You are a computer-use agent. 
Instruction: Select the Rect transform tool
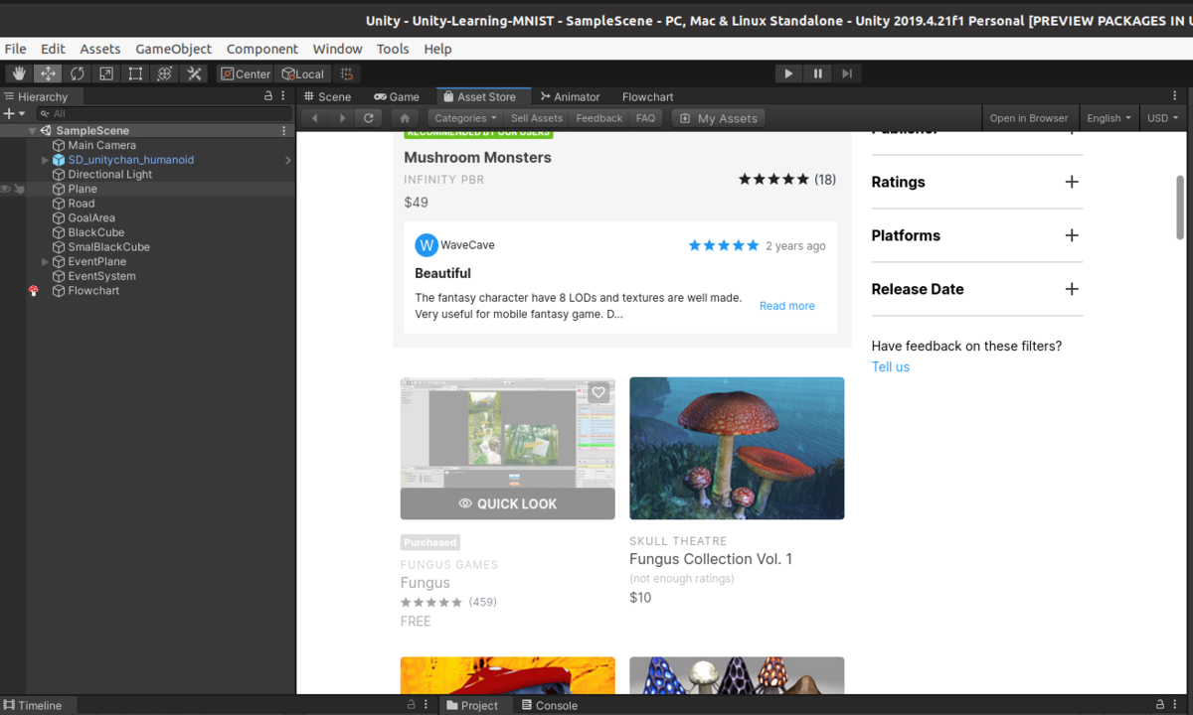135,73
